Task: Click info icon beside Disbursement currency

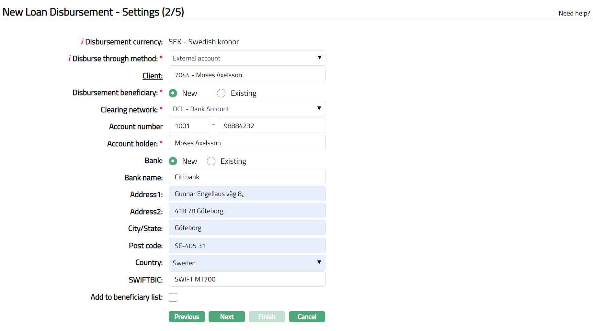Action: tap(82, 42)
